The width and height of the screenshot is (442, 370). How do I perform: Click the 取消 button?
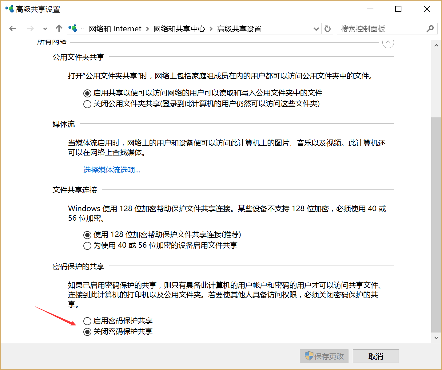(376, 356)
